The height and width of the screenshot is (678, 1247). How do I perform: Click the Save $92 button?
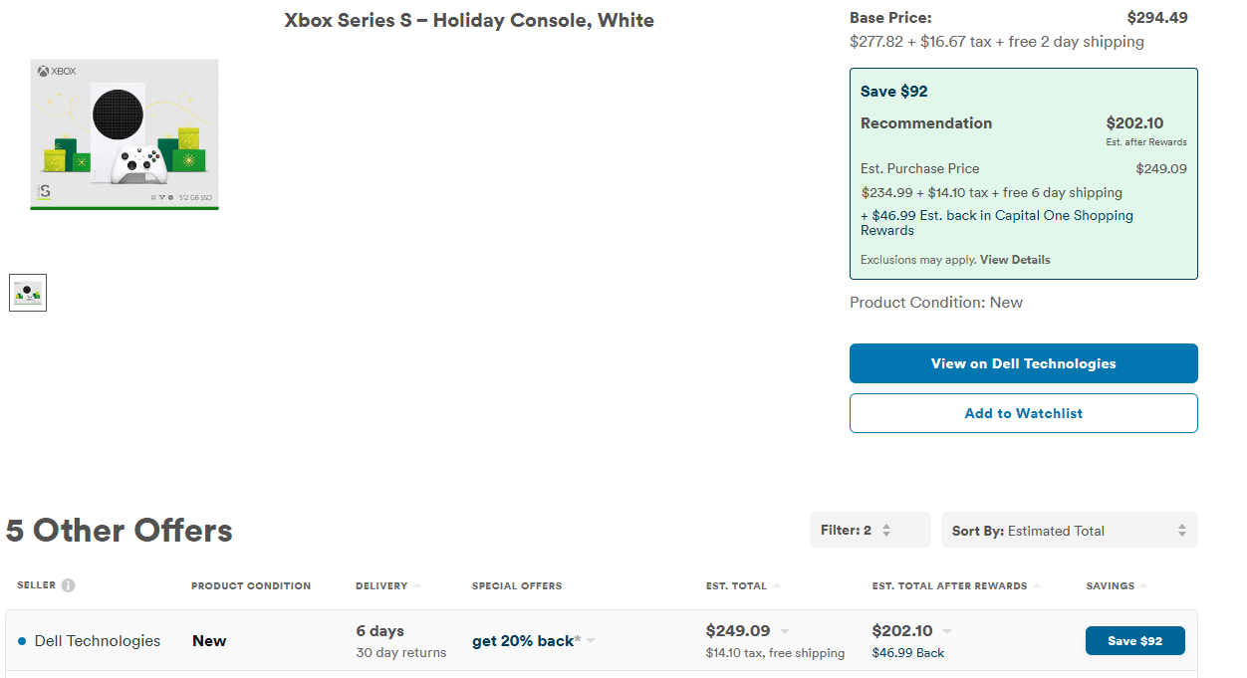1134,641
